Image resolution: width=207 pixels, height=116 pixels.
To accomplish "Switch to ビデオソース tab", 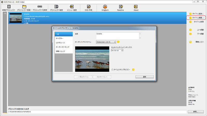I will pos(63,43).
